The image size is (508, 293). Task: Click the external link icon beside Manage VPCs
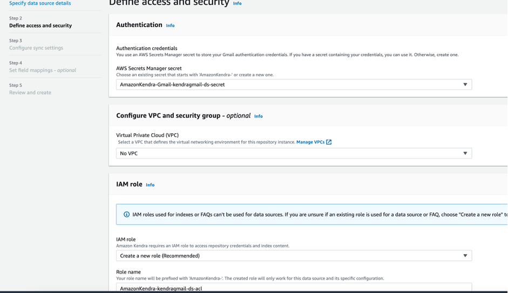point(329,142)
